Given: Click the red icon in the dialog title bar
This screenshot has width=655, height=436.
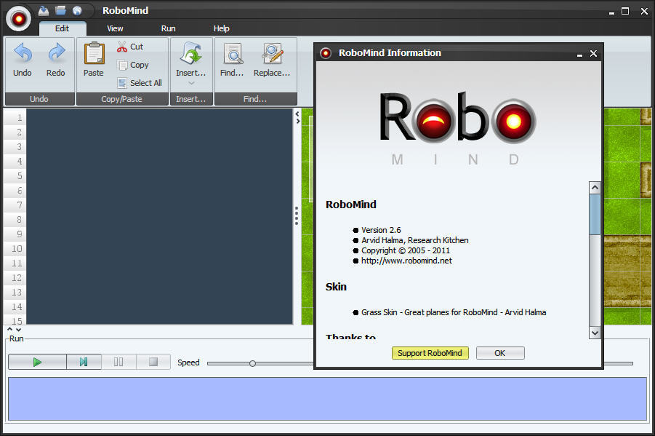Looking at the screenshot, I should coord(326,53).
